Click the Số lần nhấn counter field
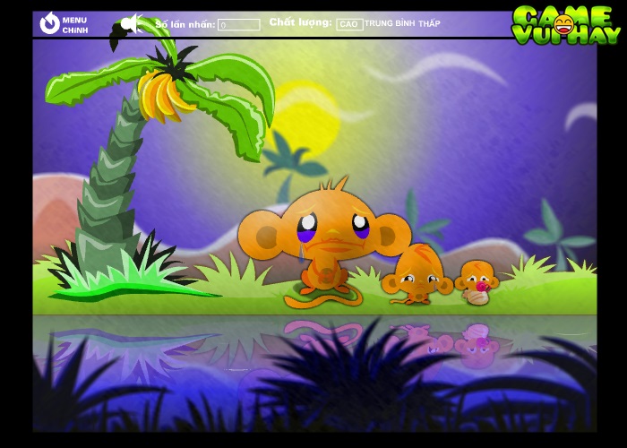The width and height of the screenshot is (627, 448). click(239, 25)
